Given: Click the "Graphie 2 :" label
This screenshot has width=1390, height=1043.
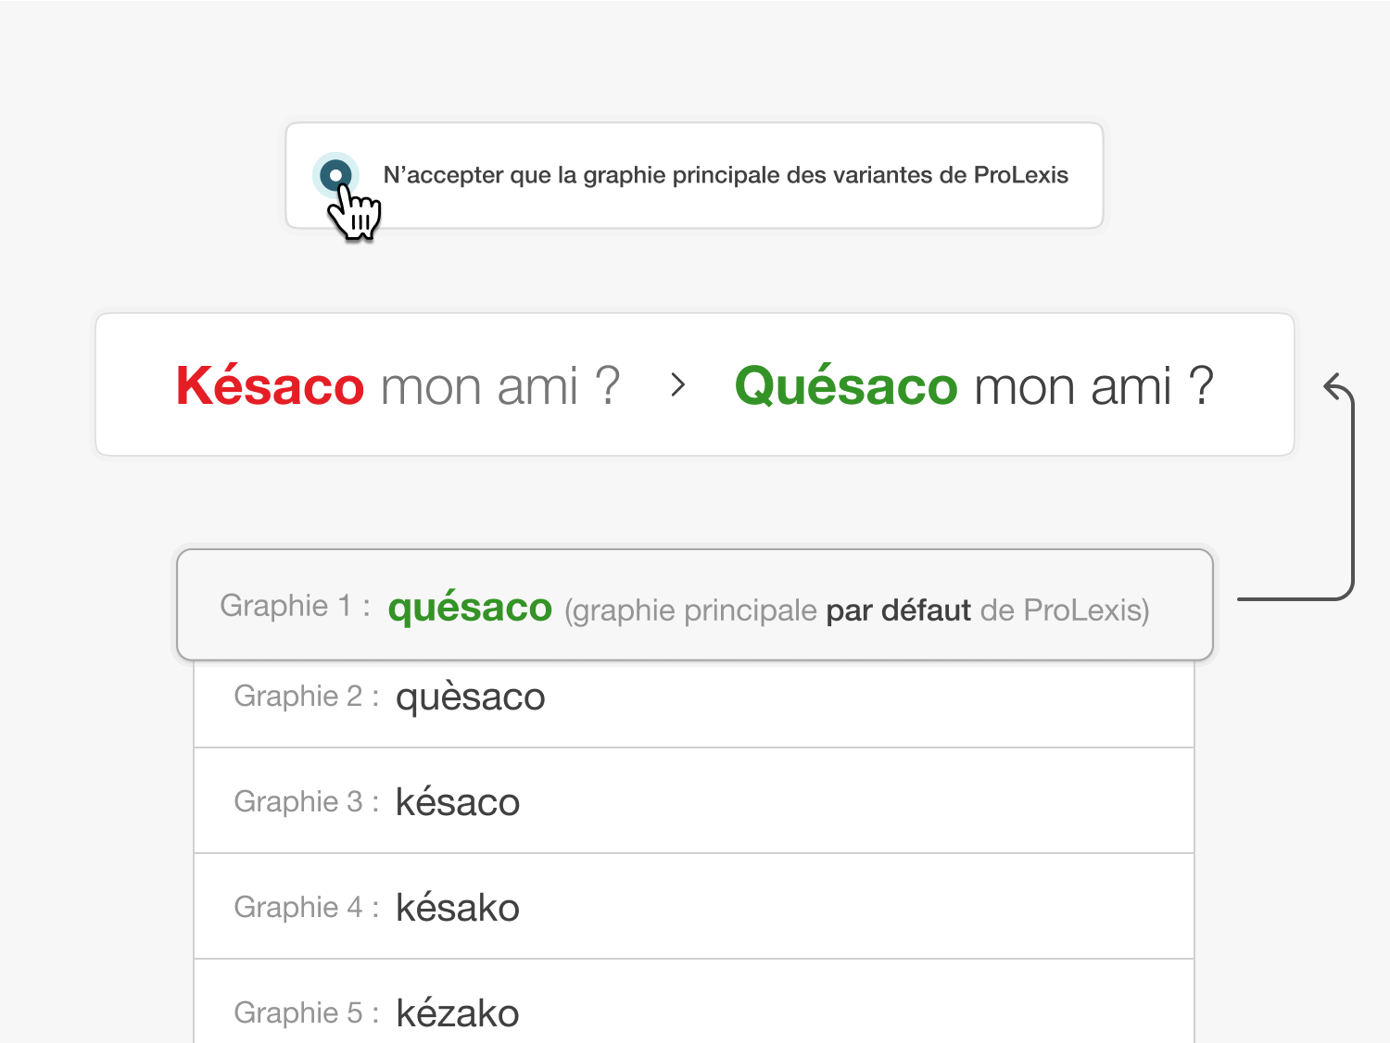Looking at the screenshot, I should [x=306, y=697].
